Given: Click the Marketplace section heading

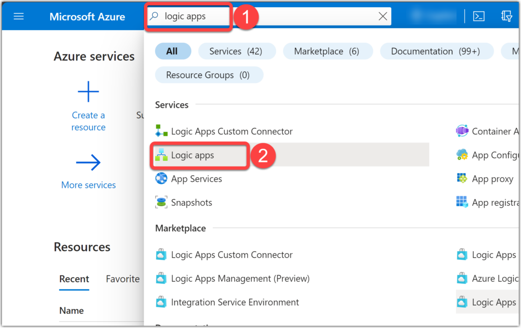Looking at the screenshot, I should (x=181, y=228).
